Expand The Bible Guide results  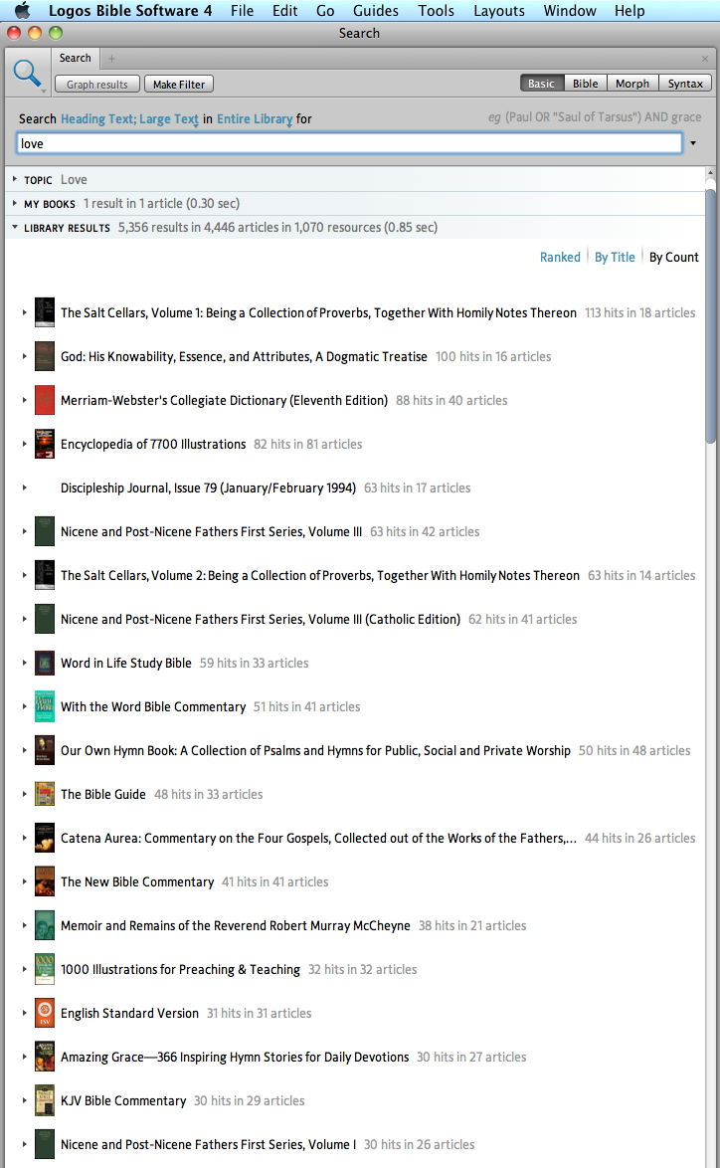click(25, 794)
